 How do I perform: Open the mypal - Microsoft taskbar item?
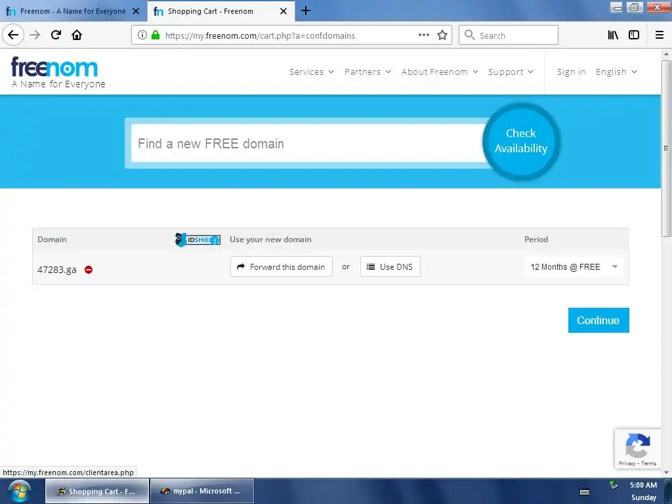(202, 491)
